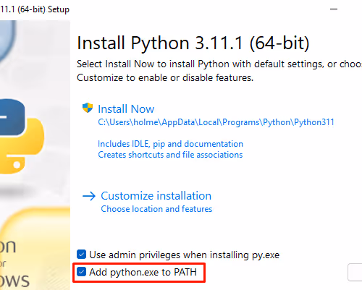Toggle Use admin privileges when installing py.exe
The height and width of the screenshot is (290, 362).
[81, 255]
